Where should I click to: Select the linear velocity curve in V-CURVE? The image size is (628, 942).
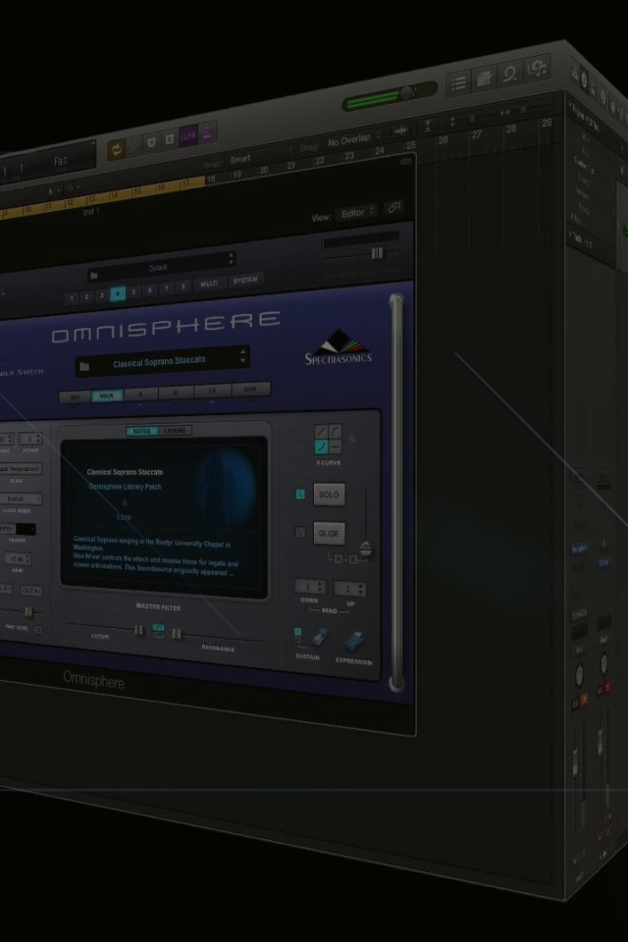click(x=321, y=433)
